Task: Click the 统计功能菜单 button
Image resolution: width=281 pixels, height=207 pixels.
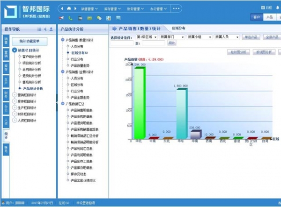Action: (30, 41)
